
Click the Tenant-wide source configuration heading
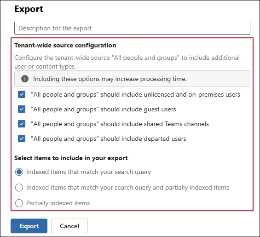click(x=65, y=45)
